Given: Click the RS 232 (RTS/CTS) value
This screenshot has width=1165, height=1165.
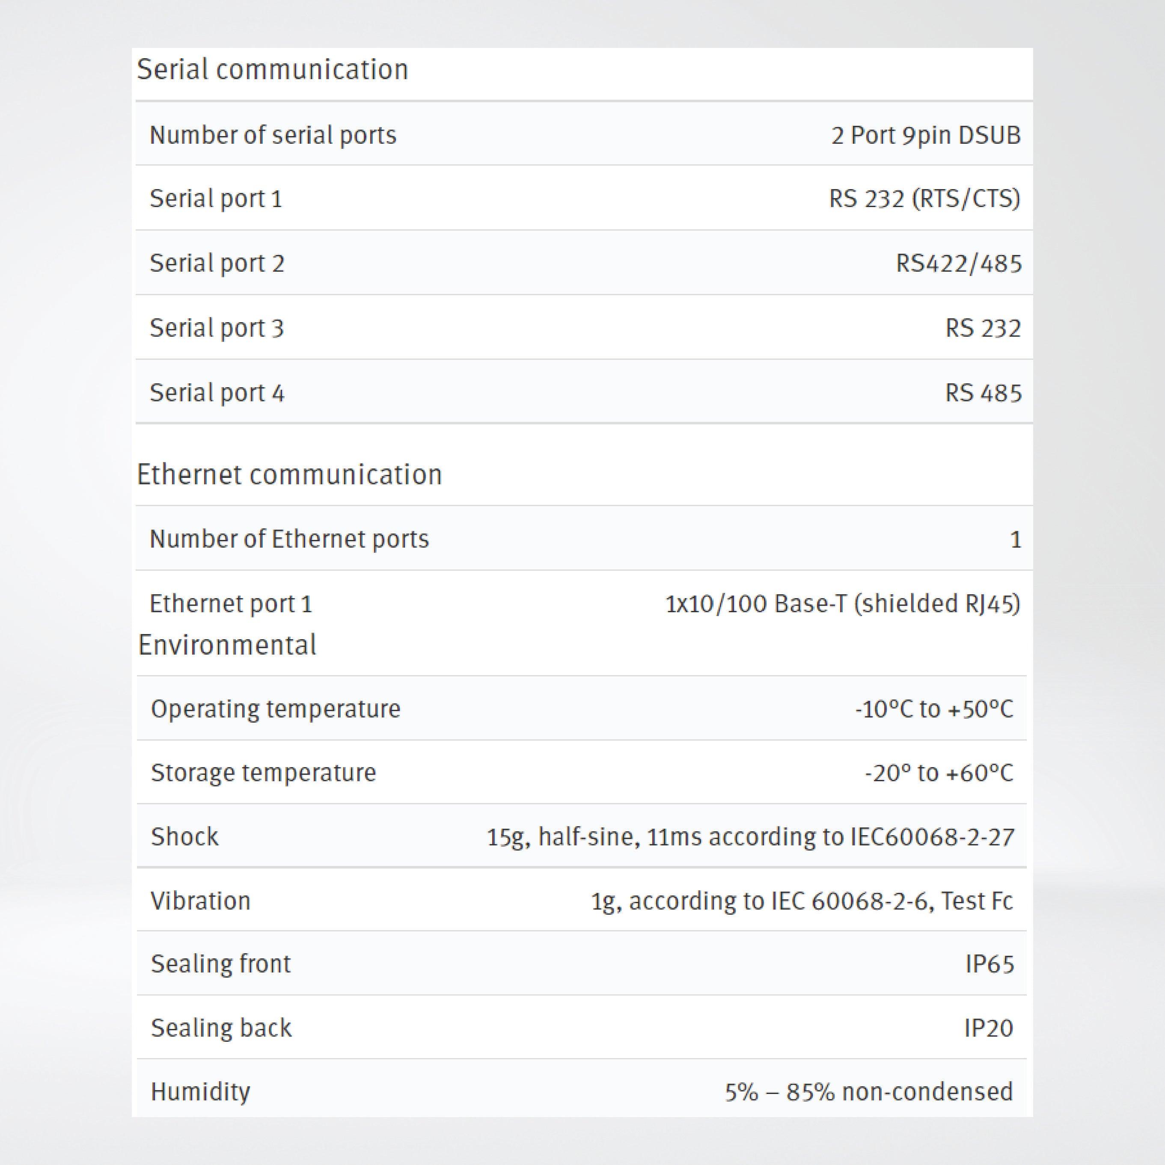Looking at the screenshot, I should (924, 199).
